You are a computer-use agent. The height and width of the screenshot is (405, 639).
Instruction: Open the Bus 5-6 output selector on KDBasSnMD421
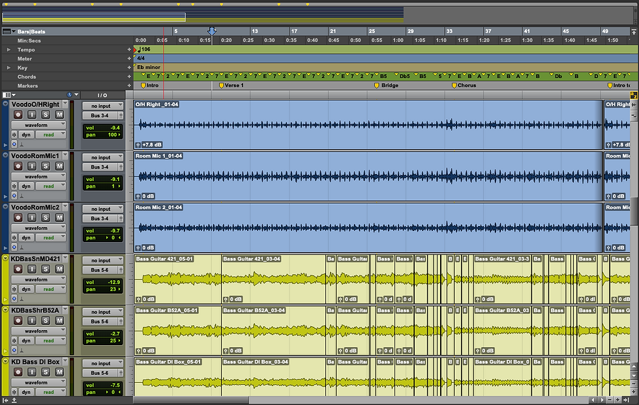[100, 270]
